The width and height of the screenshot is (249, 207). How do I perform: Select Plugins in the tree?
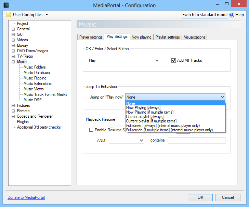point(23,122)
